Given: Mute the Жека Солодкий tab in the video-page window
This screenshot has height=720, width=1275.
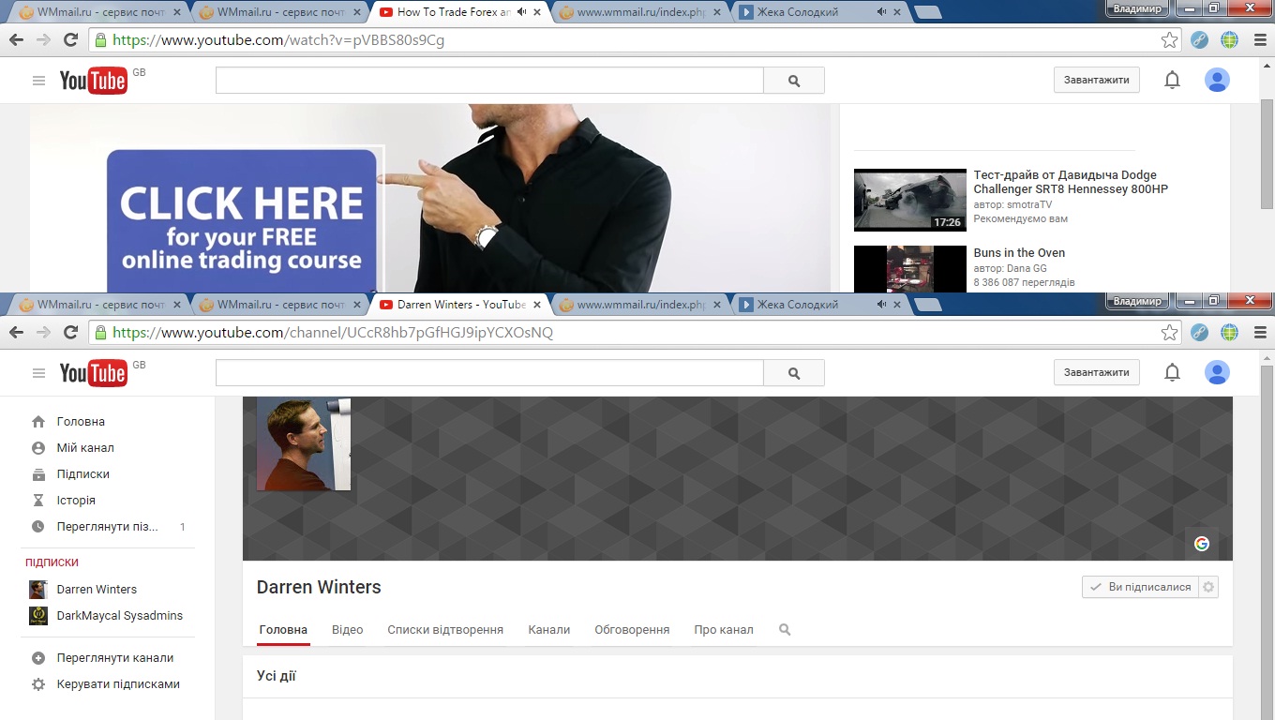Looking at the screenshot, I should coord(881,12).
